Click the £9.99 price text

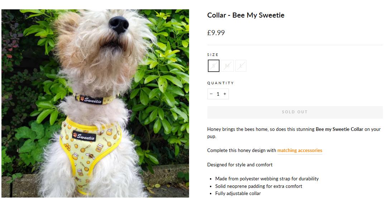click(216, 33)
